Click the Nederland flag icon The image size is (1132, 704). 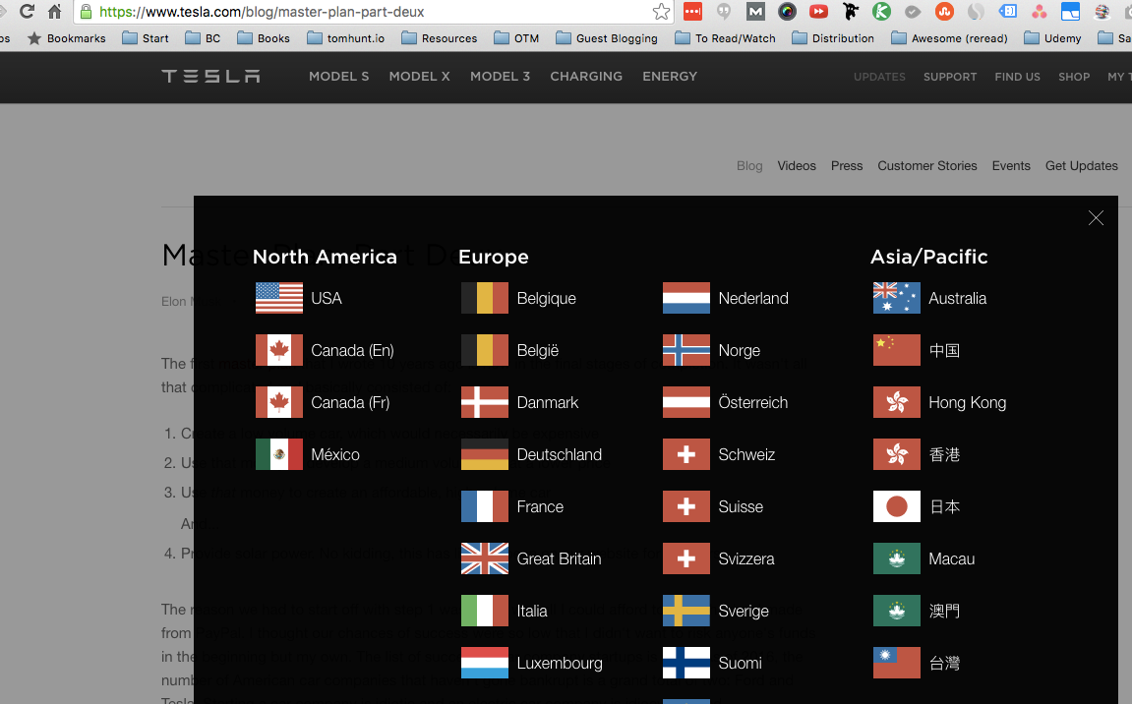(685, 298)
